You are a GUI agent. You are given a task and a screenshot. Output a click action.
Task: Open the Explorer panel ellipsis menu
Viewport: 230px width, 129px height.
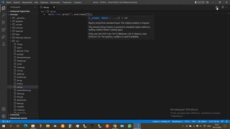35,7
